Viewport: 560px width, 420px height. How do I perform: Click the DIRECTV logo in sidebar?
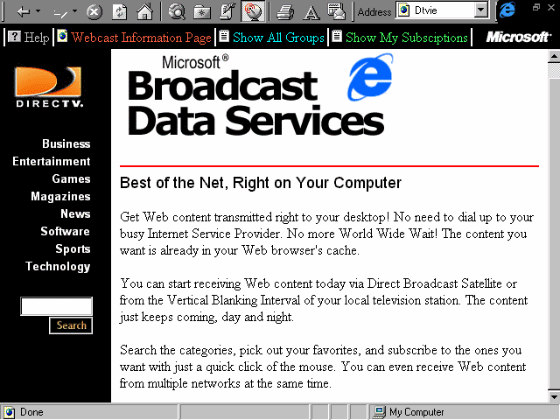49,87
